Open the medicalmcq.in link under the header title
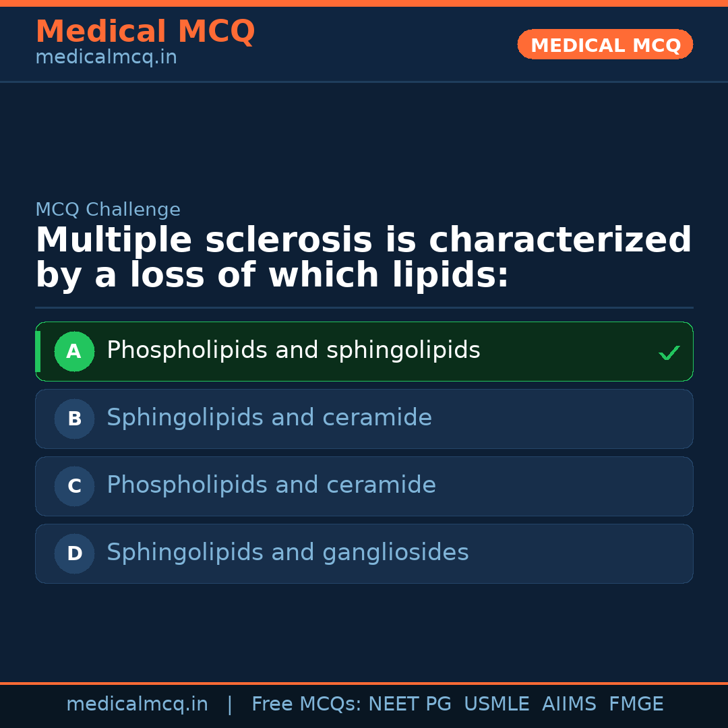Image resolution: width=728 pixels, height=728 pixels. click(x=106, y=58)
